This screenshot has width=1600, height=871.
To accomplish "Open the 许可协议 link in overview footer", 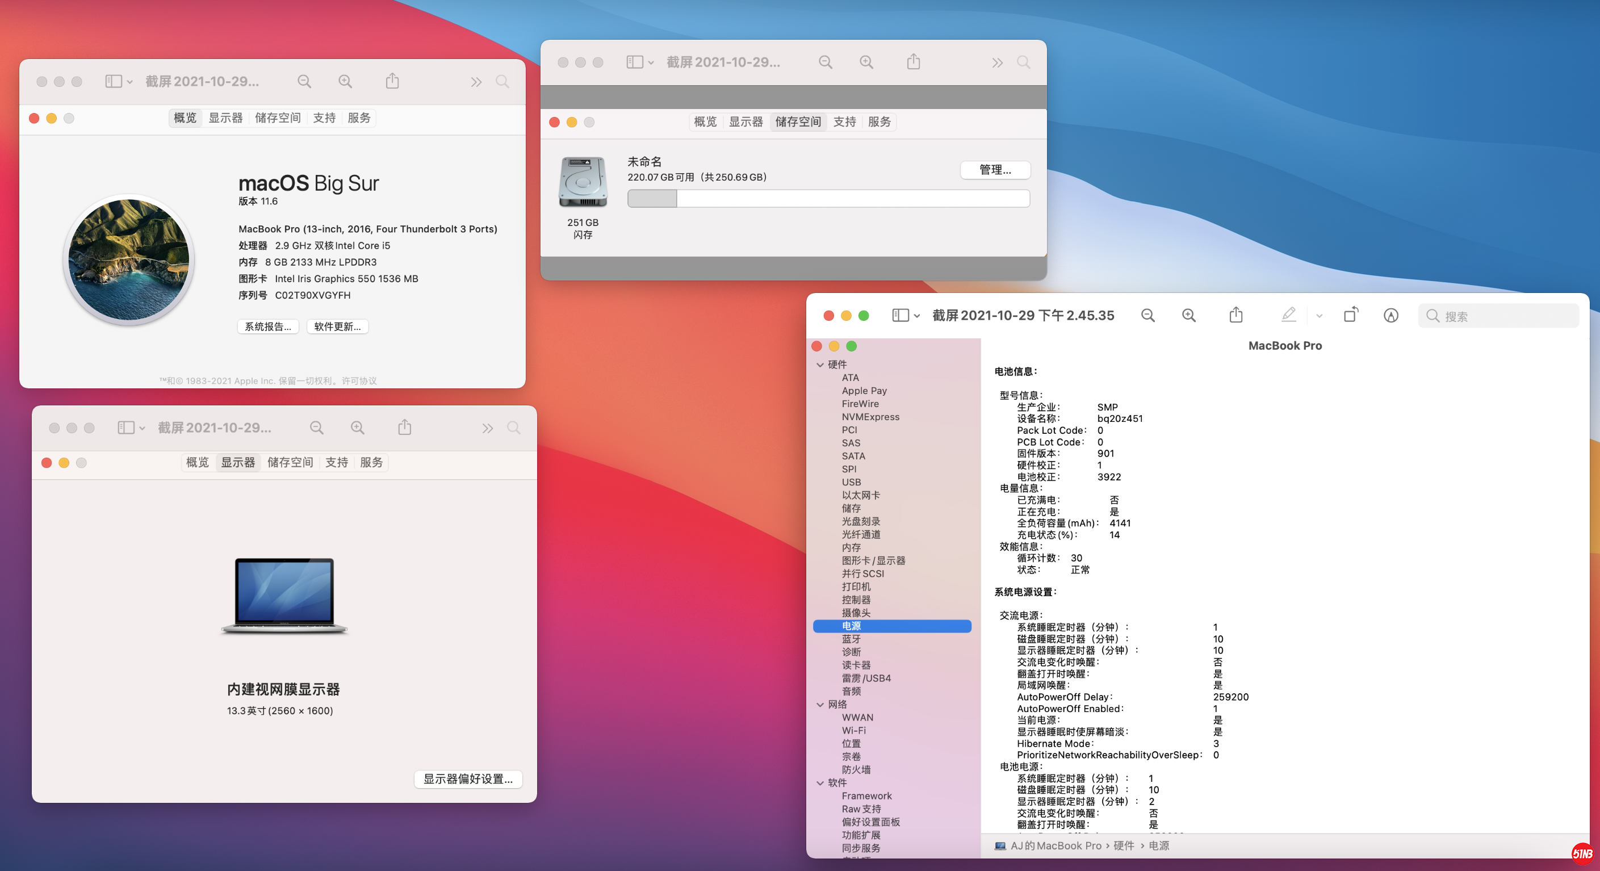I will [x=359, y=381].
